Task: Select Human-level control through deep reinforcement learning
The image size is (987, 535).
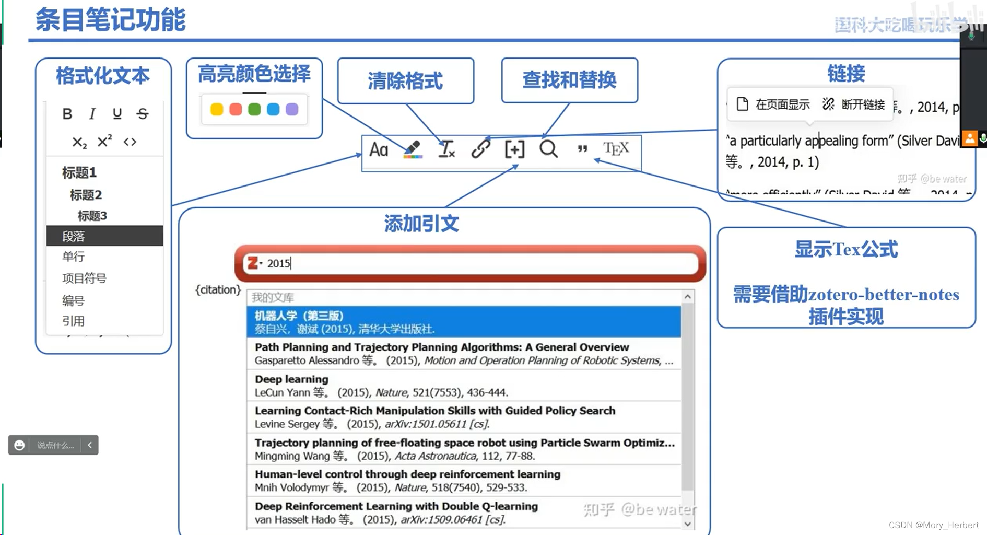Action: [464, 481]
